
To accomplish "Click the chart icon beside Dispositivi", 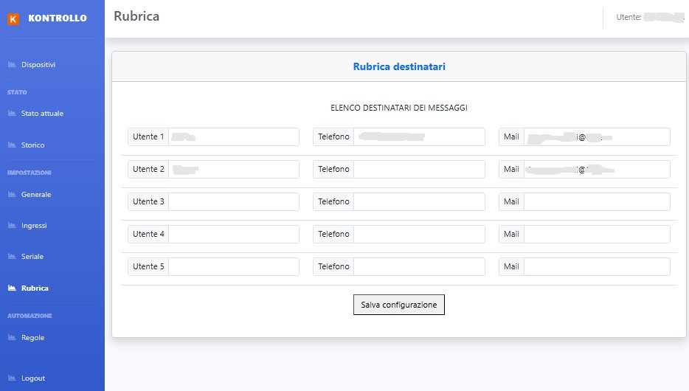I will pyautogui.click(x=12, y=65).
